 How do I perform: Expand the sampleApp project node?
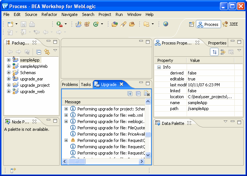[9, 60]
